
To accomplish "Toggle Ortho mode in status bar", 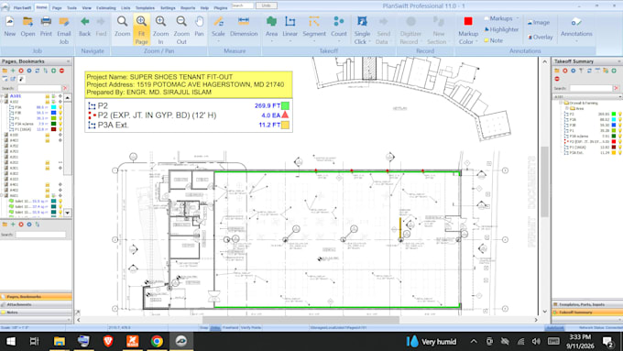I will 215,327.
